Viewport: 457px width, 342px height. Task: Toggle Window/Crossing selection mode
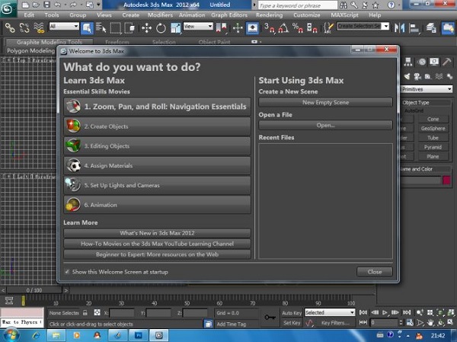[x=129, y=28]
